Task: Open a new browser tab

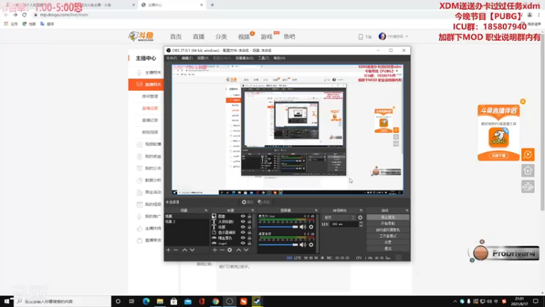Action: pyautogui.click(x=213, y=5)
